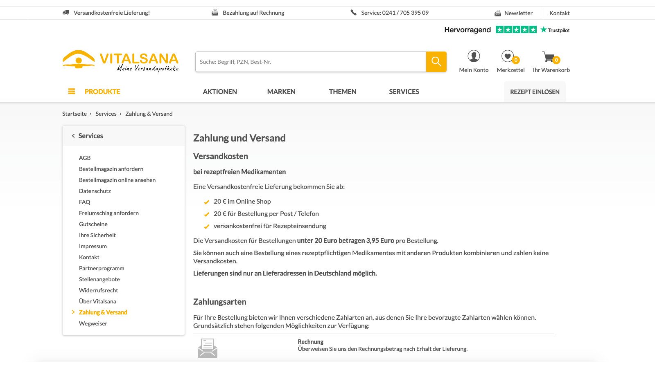Click the REZEPT EINLÖSEN button
Image resolution: width=655 pixels, height=368 pixels.
pos(535,92)
